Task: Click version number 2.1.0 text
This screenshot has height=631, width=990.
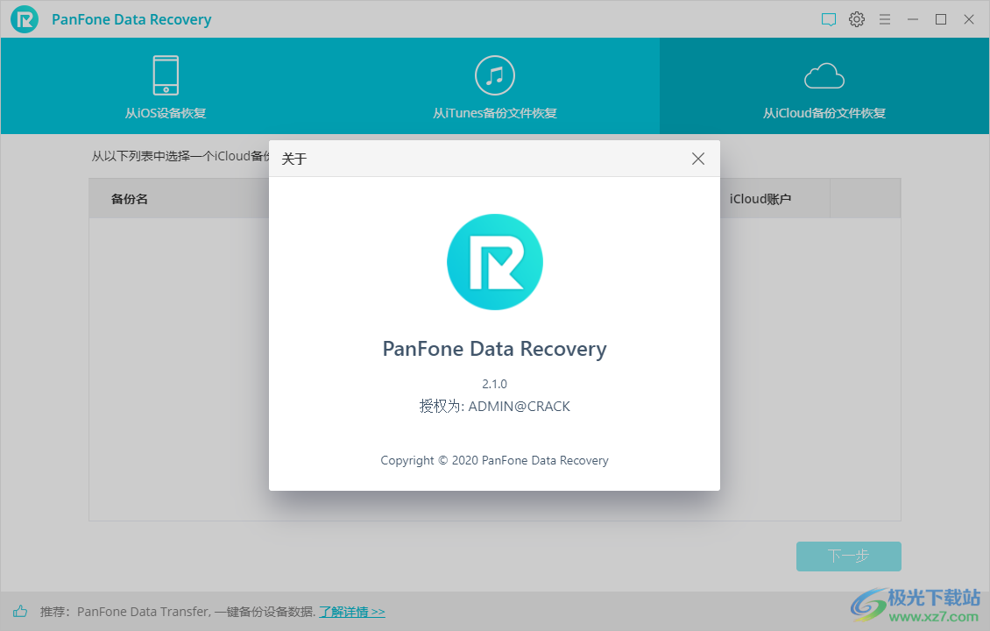Action: coord(494,384)
